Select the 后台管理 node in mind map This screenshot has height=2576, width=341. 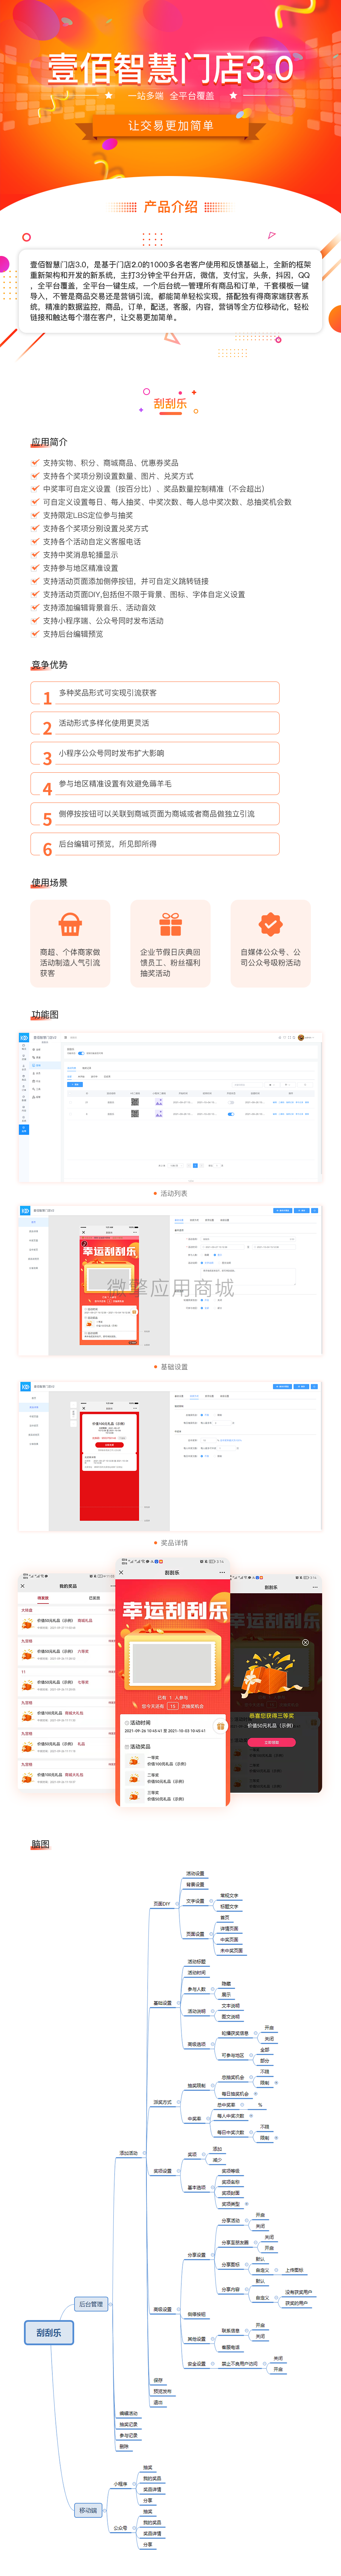pos(91,2304)
